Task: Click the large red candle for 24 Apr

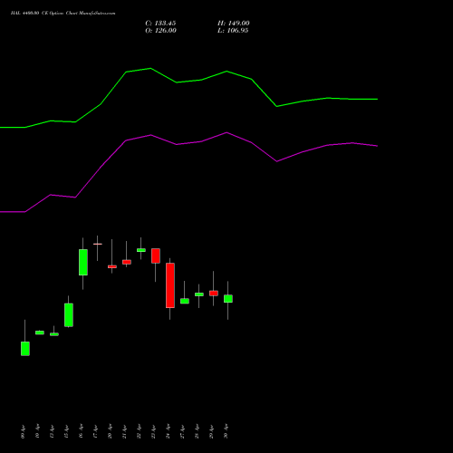Action: [x=170, y=285]
